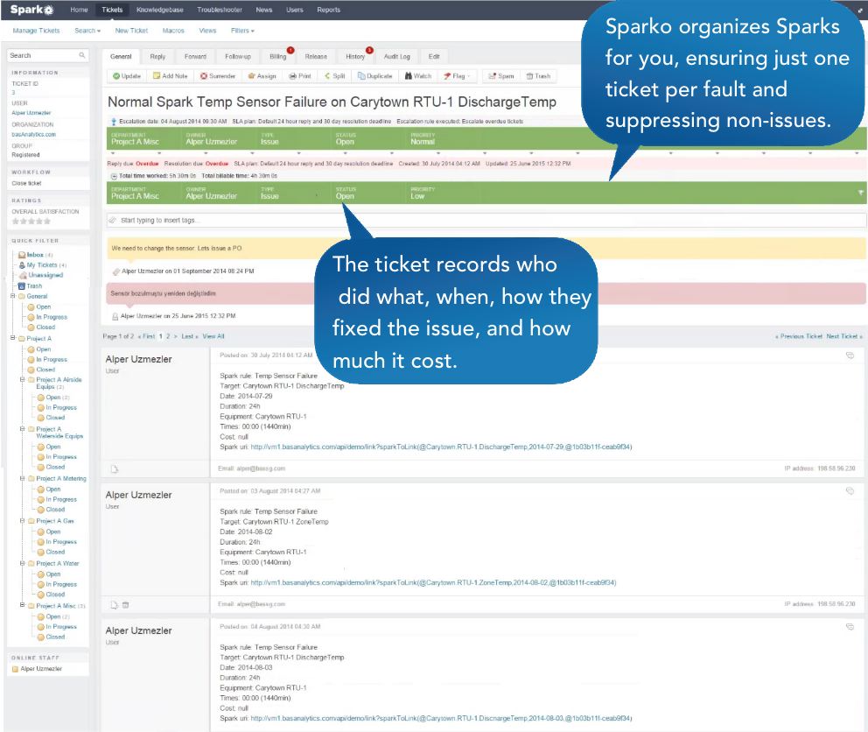Open the Search dropdown menu
Image resolution: width=868 pixels, height=732 pixels.
(x=87, y=31)
